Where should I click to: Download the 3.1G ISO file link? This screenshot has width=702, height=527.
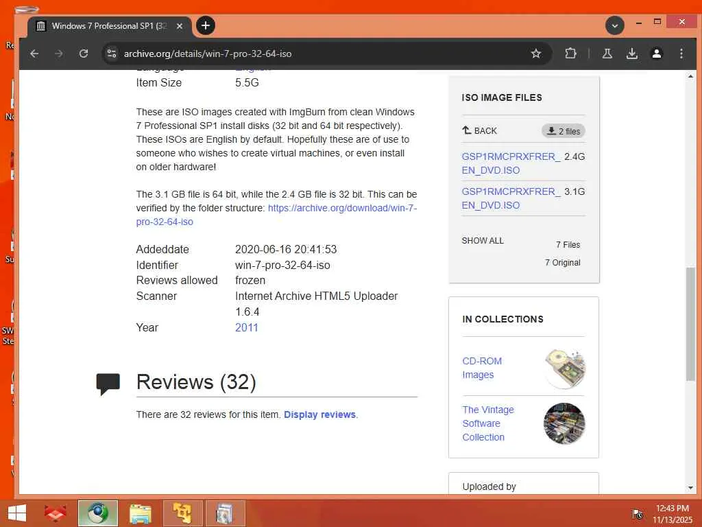[x=510, y=198]
